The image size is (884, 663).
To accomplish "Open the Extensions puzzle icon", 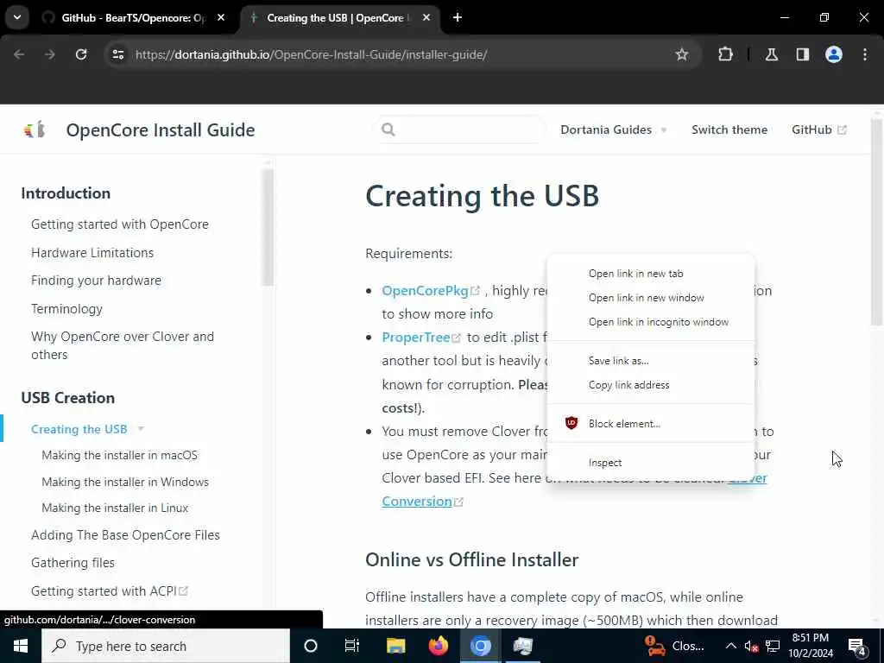I will [725, 54].
